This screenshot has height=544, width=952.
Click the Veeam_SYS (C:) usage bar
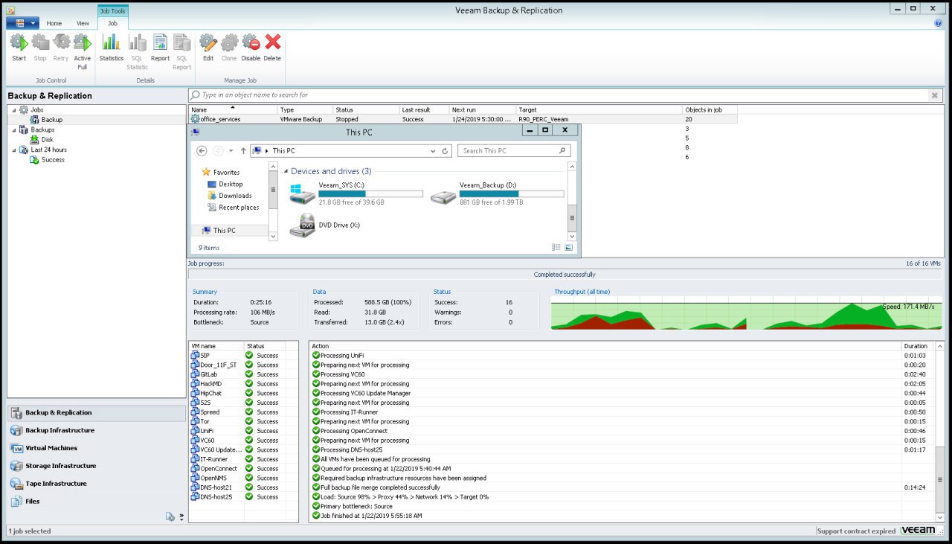(x=370, y=194)
